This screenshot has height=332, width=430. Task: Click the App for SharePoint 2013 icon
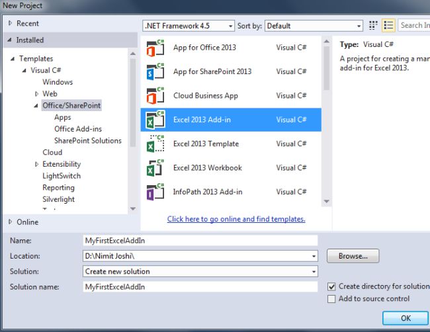click(x=155, y=72)
